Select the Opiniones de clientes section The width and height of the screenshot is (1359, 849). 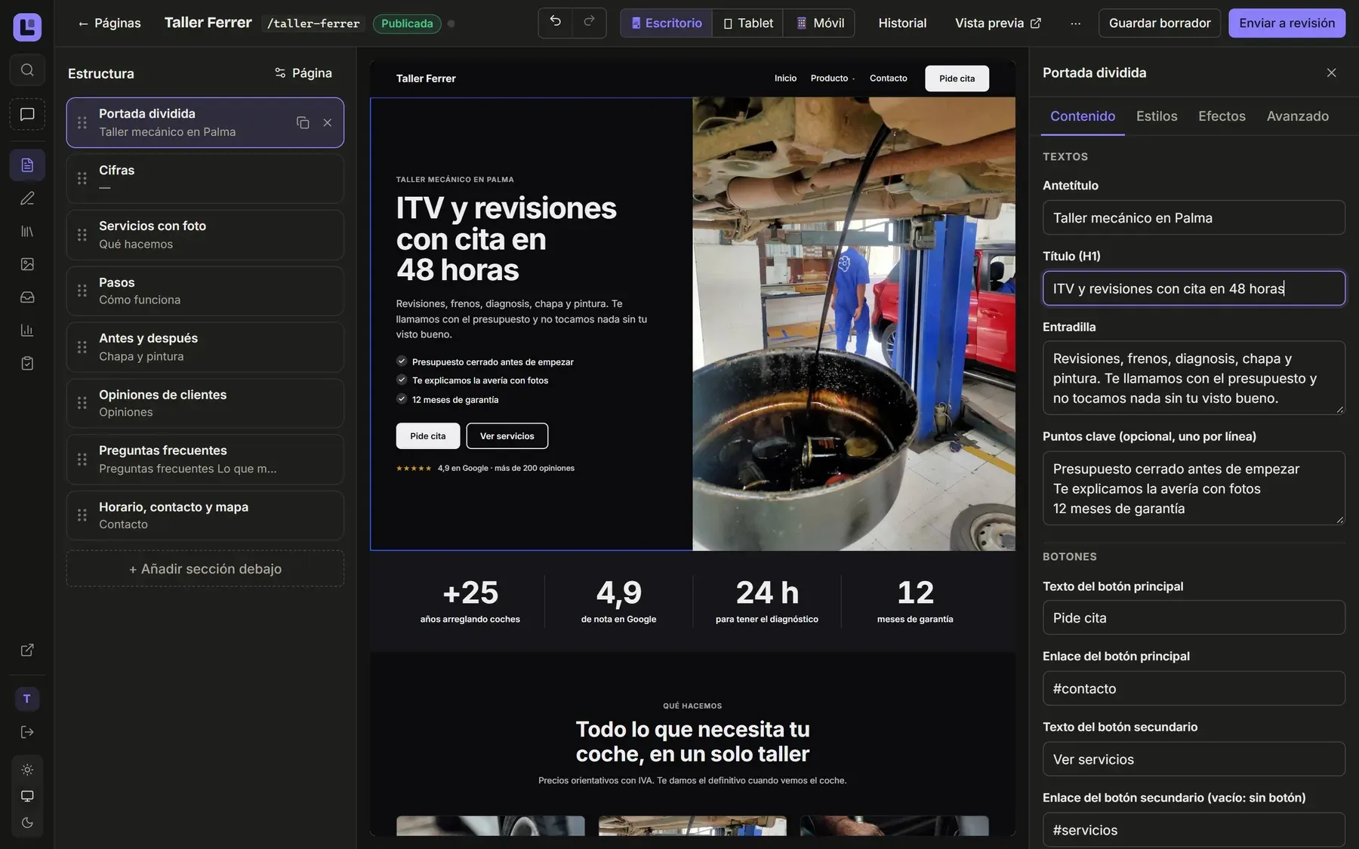(205, 404)
